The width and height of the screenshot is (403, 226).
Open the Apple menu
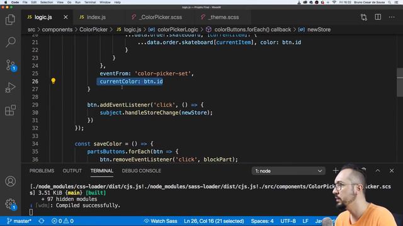[x=6, y=3]
